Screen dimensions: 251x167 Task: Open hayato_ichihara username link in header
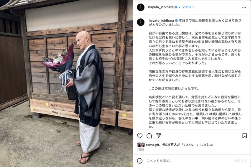(x=161, y=7)
